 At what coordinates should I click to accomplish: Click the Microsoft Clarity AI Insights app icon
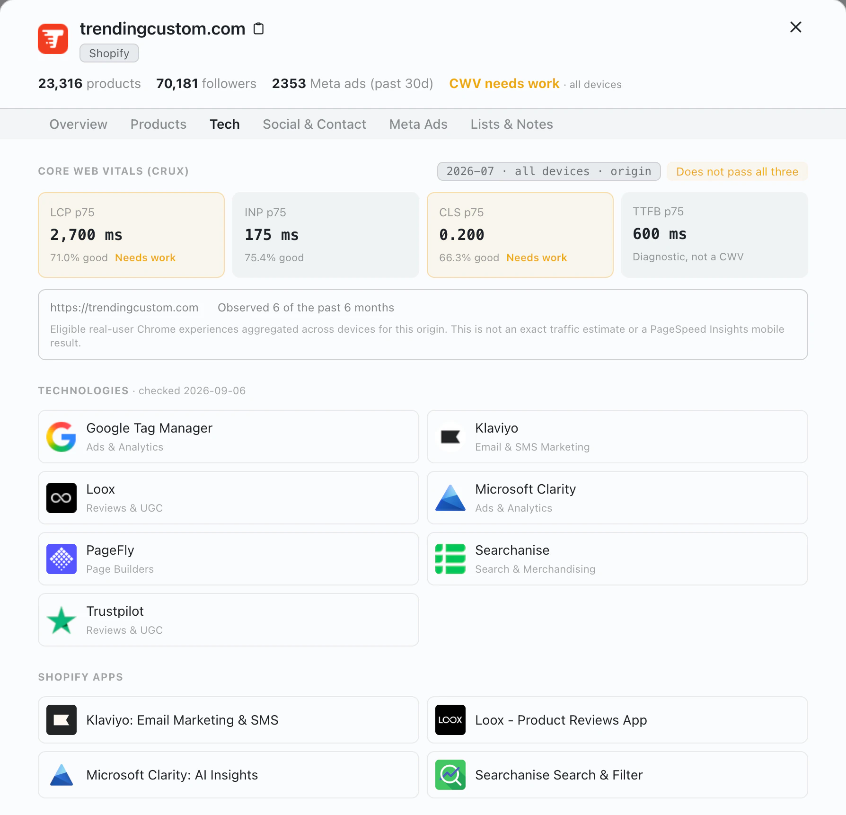(x=62, y=774)
